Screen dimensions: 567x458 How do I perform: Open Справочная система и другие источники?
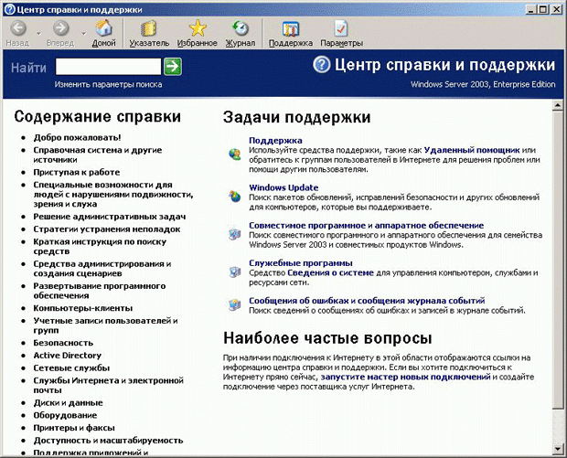point(98,154)
